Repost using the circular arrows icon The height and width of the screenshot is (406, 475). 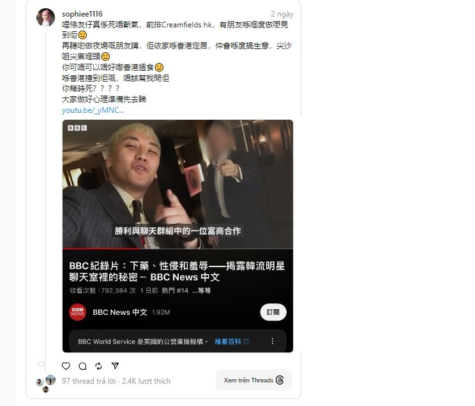99,366
